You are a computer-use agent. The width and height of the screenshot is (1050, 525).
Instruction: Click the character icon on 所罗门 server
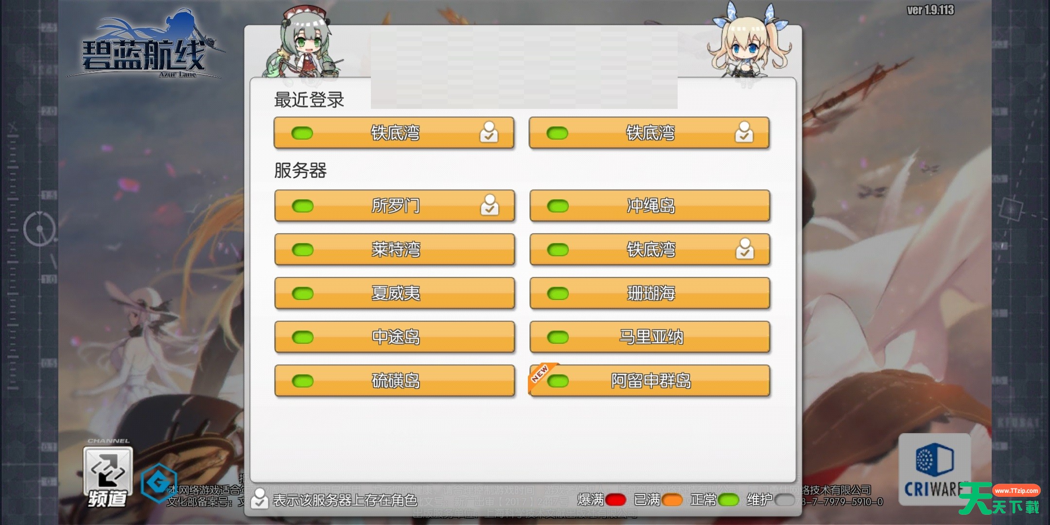(489, 205)
